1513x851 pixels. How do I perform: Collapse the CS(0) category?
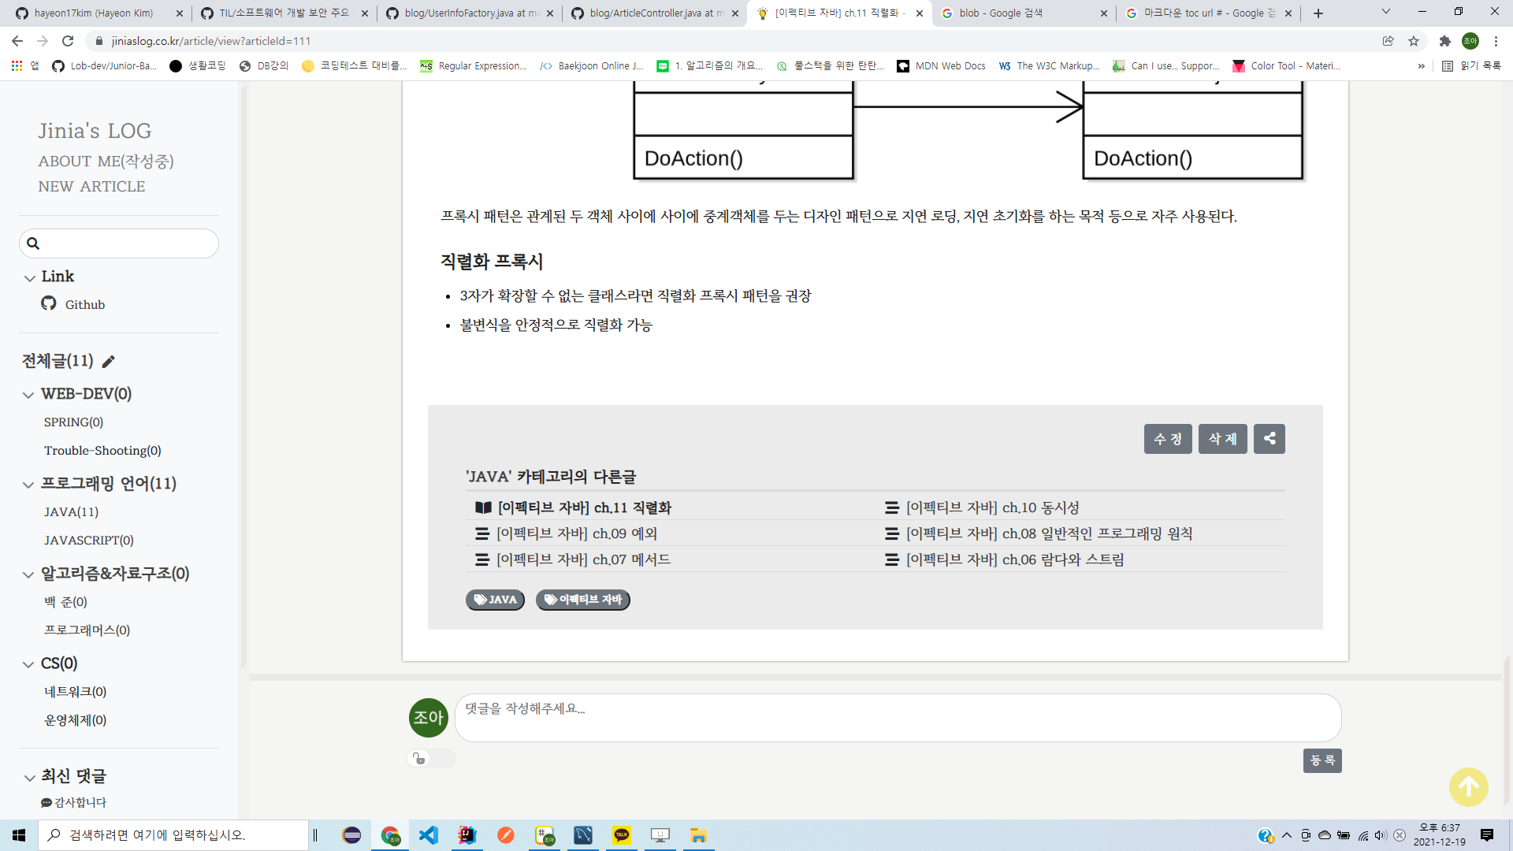28,664
